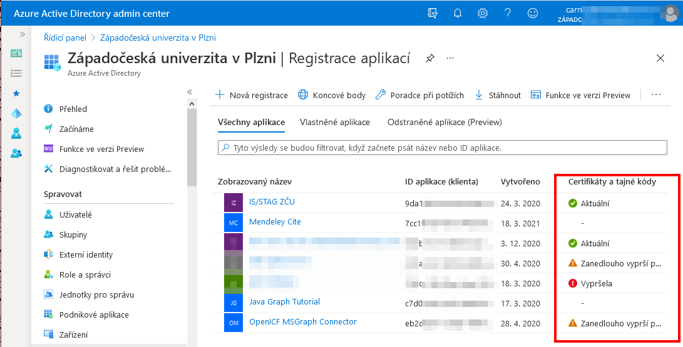Select the Všechny aplikace tab
Viewport: 683px width, 347px height.
coord(251,122)
